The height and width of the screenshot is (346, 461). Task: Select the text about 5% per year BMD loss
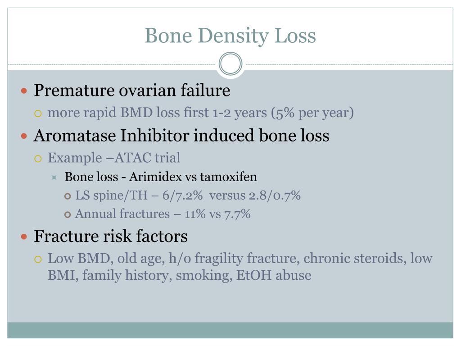[201, 113]
